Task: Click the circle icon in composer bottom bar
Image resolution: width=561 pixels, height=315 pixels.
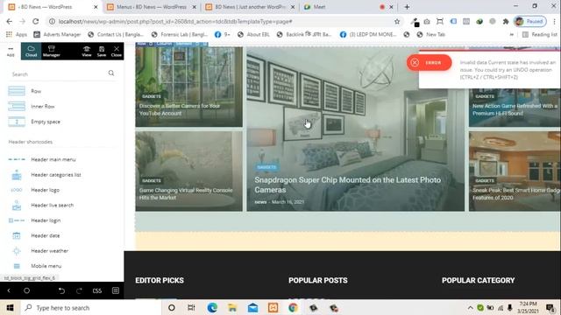Action: 26,290
